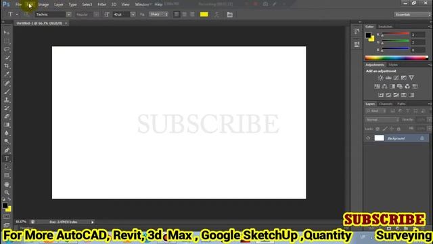Image resolution: width=433 pixels, height=244 pixels.
Task: Toggle lock transparent pixels
Action: 378,129
